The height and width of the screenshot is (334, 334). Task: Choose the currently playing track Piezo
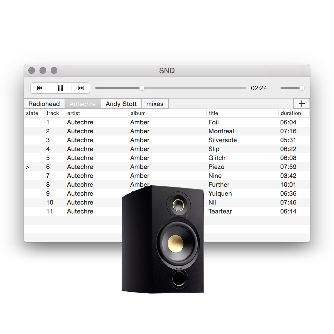pyautogui.click(x=216, y=167)
